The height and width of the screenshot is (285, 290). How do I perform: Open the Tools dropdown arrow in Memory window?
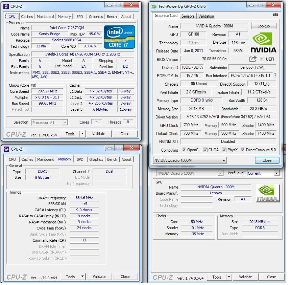pos(83,277)
